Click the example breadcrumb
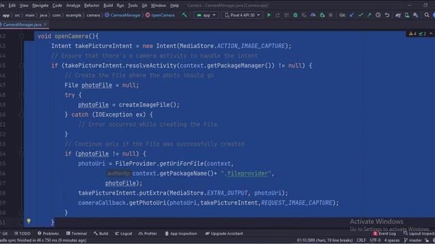The width and height of the screenshot is (435, 244). click(x=74, y=15)
